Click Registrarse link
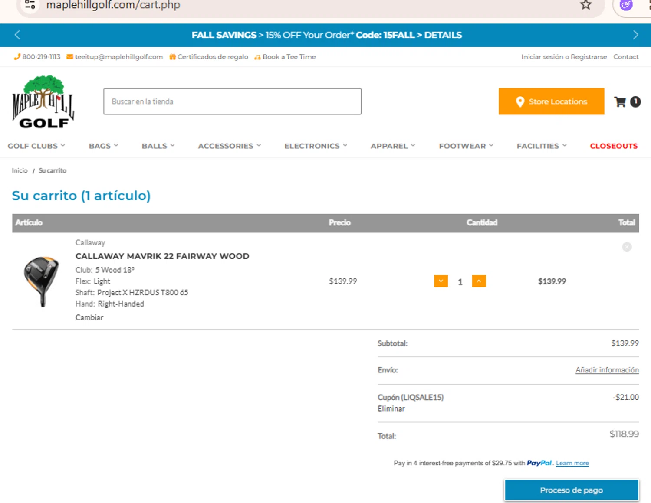Screen dimensions: 651x503 click(x=589, y=57)
